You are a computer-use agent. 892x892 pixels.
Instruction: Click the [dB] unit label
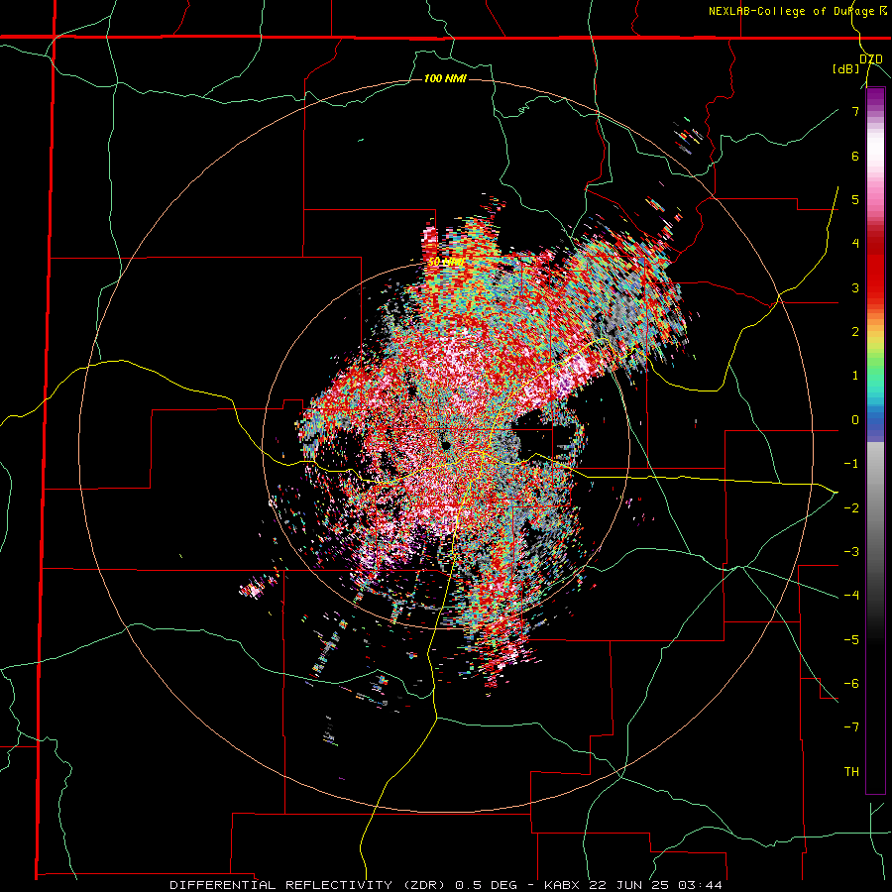(845, 69)
